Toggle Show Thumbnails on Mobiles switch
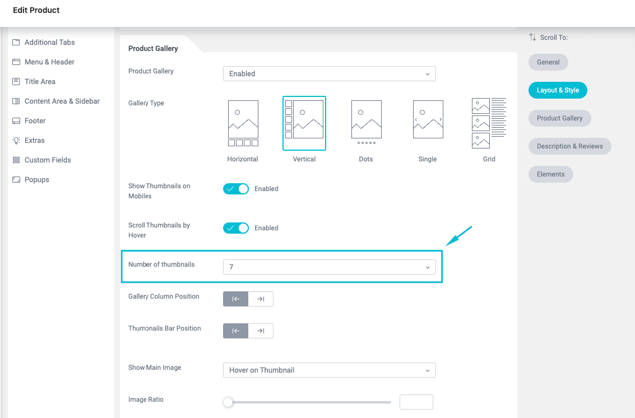This screenshot has height=418, width=635. click(236, 189)
